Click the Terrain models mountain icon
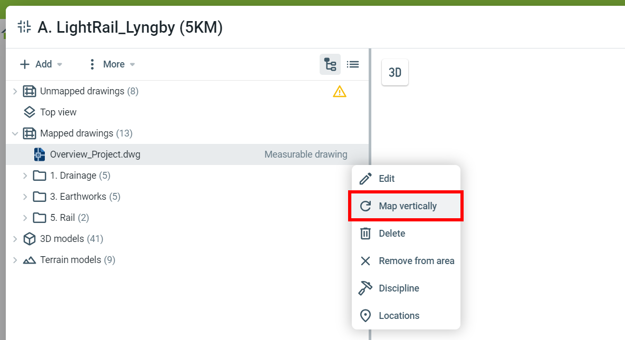The width and height of the screenshot is (625, 340). pos(30,260)
